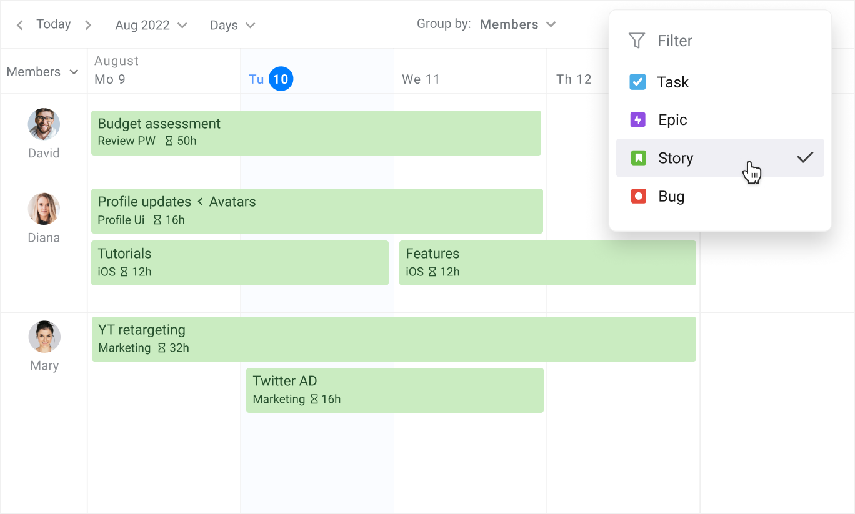Click the funnel Filter icon
855x514 pixels.
(636, 41)
